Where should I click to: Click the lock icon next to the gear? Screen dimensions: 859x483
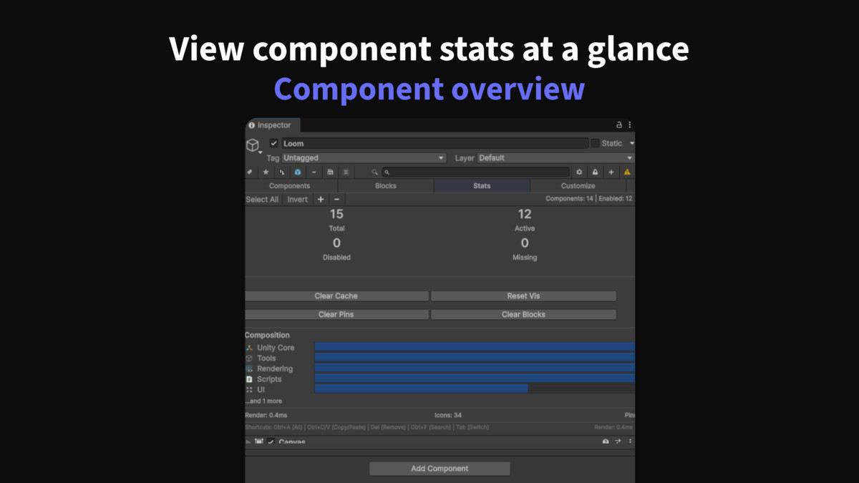595,172
